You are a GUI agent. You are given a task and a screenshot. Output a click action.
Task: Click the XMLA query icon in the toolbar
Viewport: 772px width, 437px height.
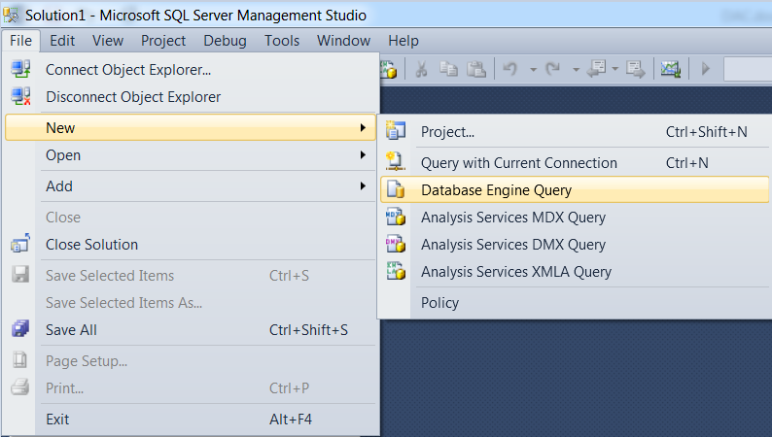(389, 69)
